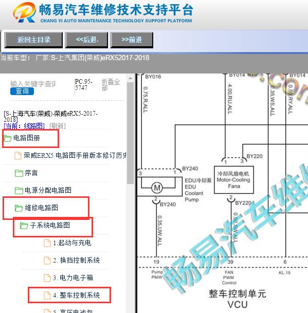Click the 当前车型 vehicle model text line
Image resolution: width=308 pixels, height=313 pixels.
click(75, 58)
